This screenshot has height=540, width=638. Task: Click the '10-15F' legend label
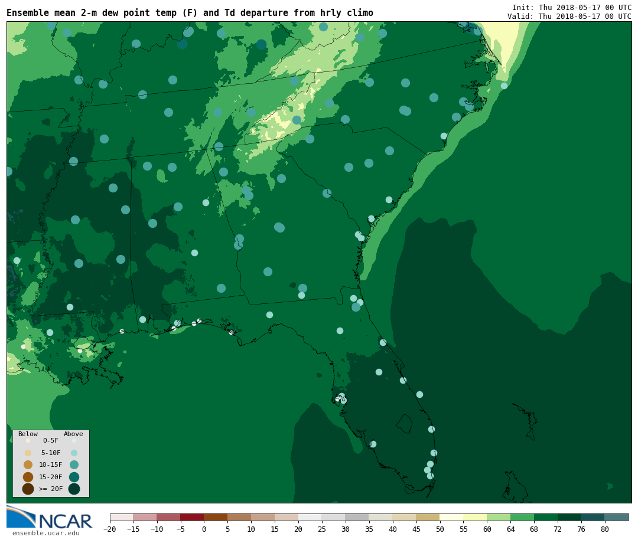(x=51, y=465)
